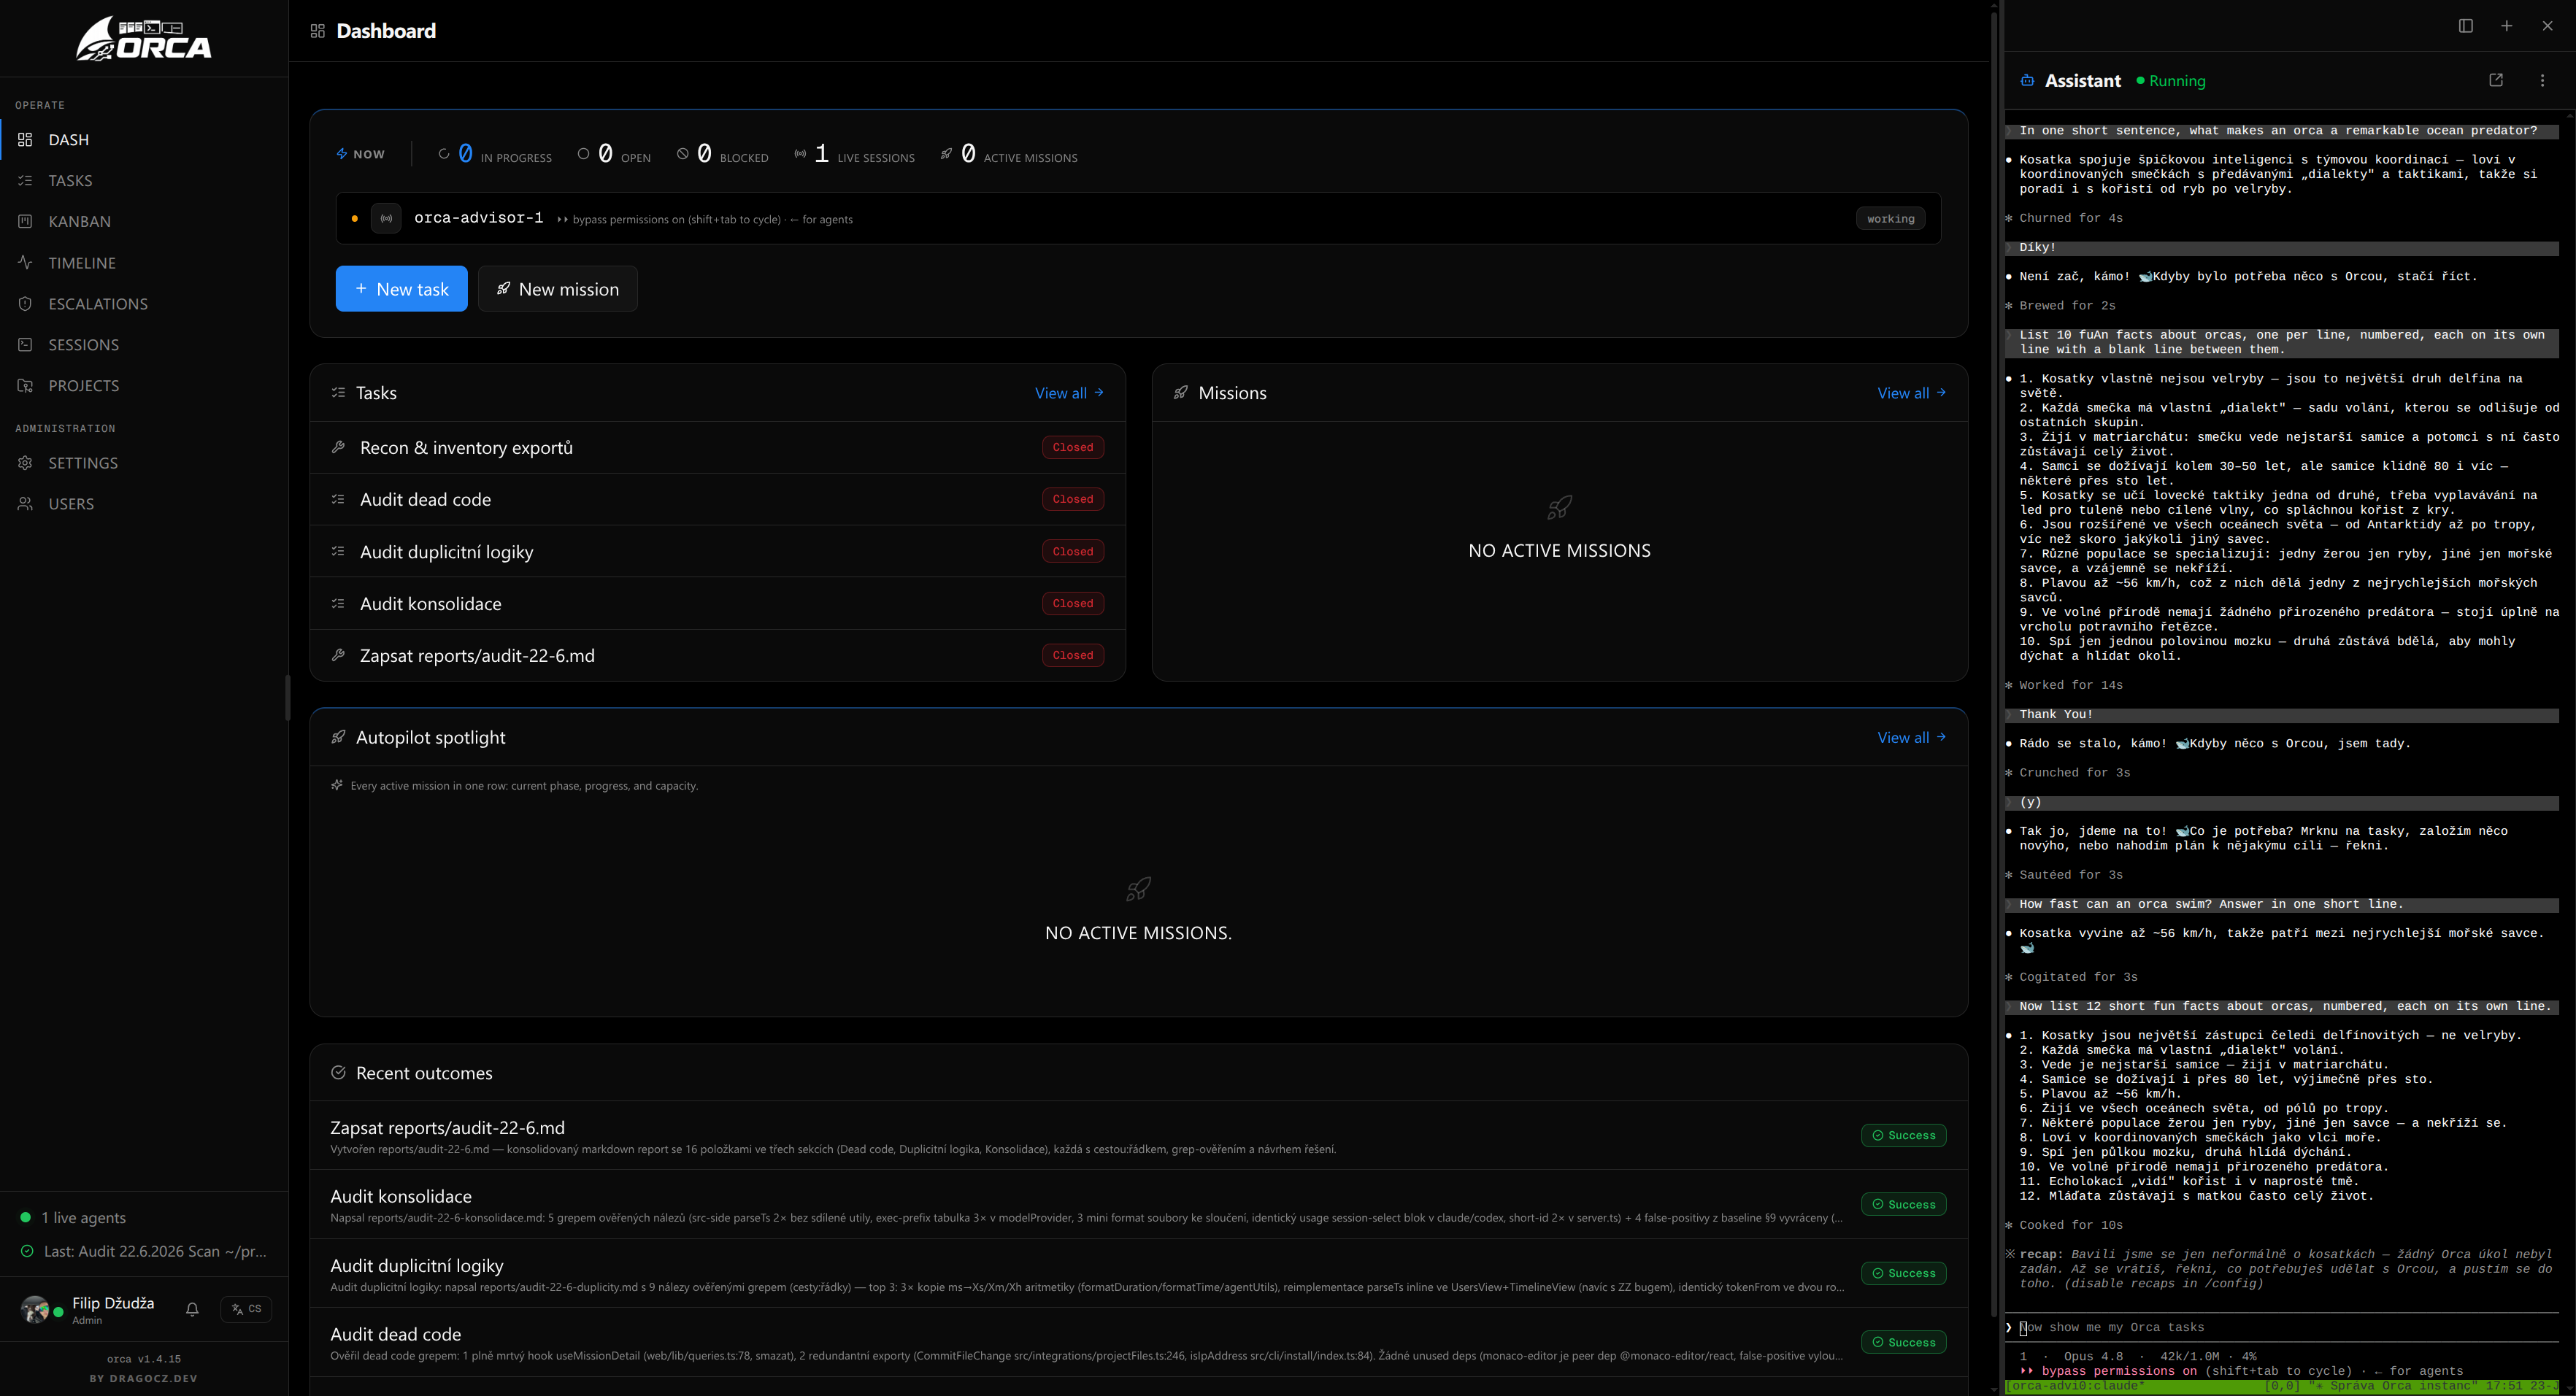Add a new panel with plus icon
The image size is (2576, 1396).
pos(2507,26)
